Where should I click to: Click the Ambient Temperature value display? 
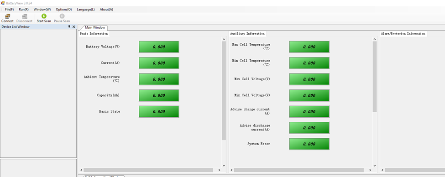coord(159,79)
